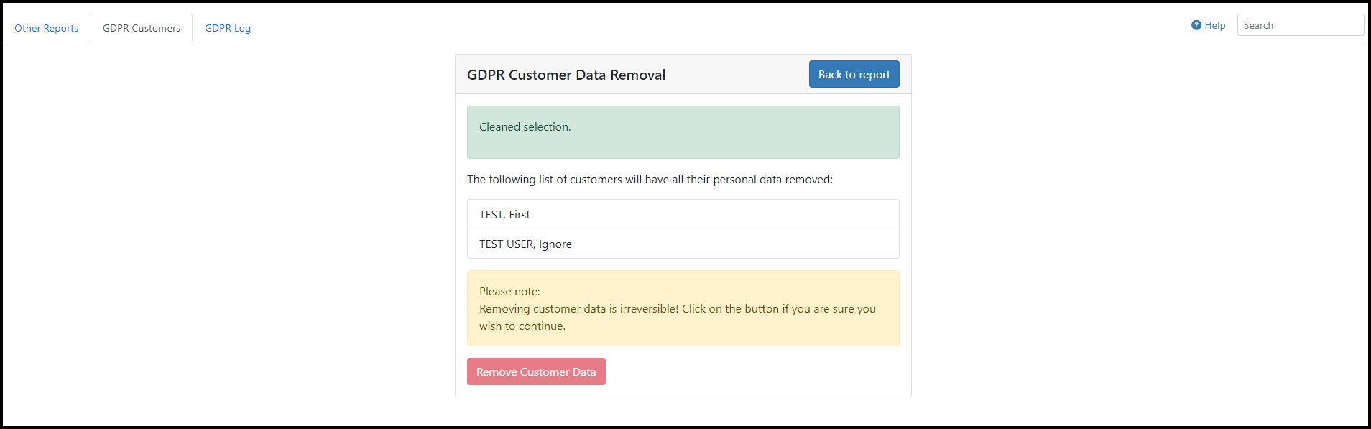1371x429 pixels.
Task: Click the Remove Customer Data button
Action: click(536, 372)
